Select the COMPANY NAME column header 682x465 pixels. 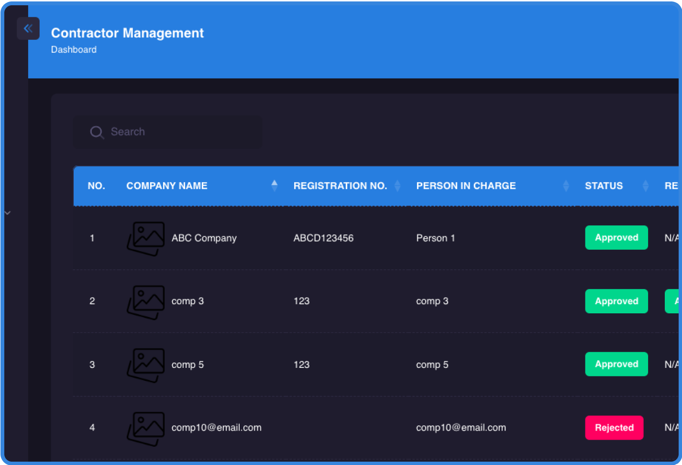click(x=167, y=186)
